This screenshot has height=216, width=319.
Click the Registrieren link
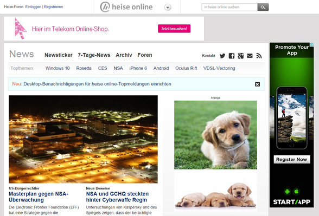(x=54, y=6)
